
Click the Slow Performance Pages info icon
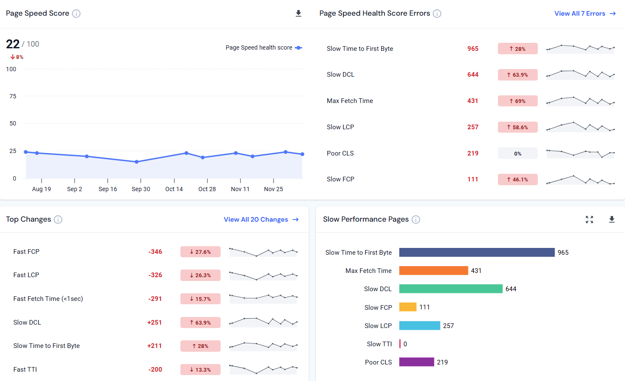click(x=416, y=220)
